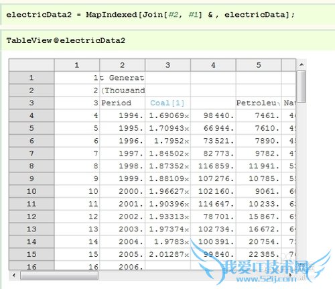Select column header 5
This screenshot has width=335, height=289.
pos(259,65)
